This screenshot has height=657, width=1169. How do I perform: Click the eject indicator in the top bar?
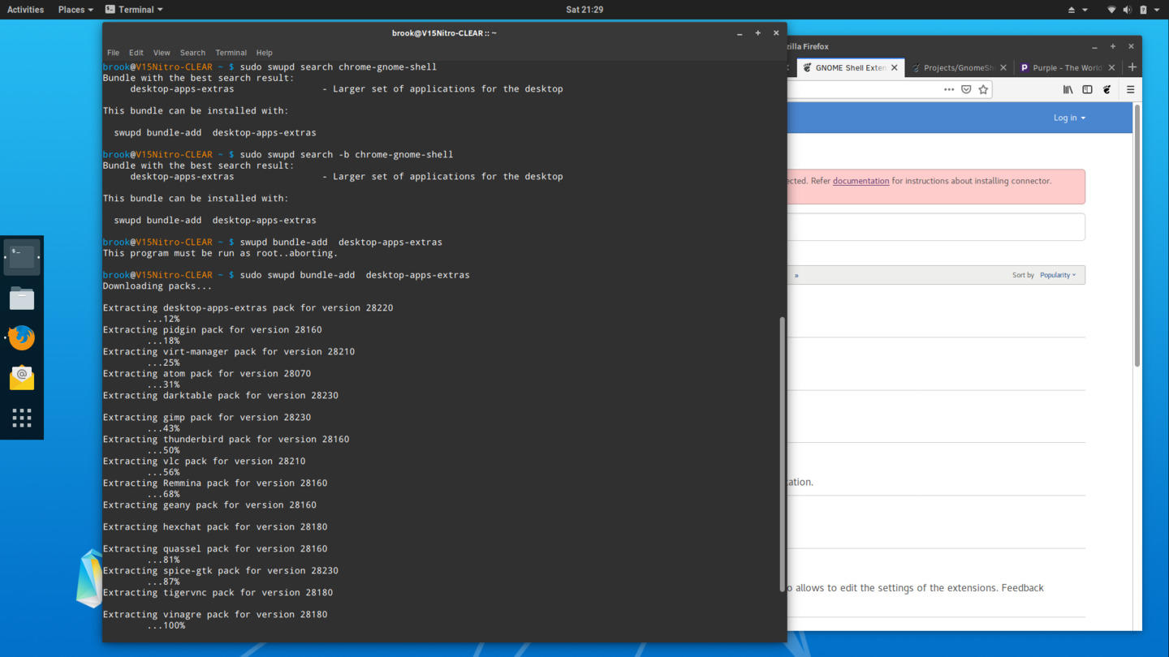point(1071,10)
